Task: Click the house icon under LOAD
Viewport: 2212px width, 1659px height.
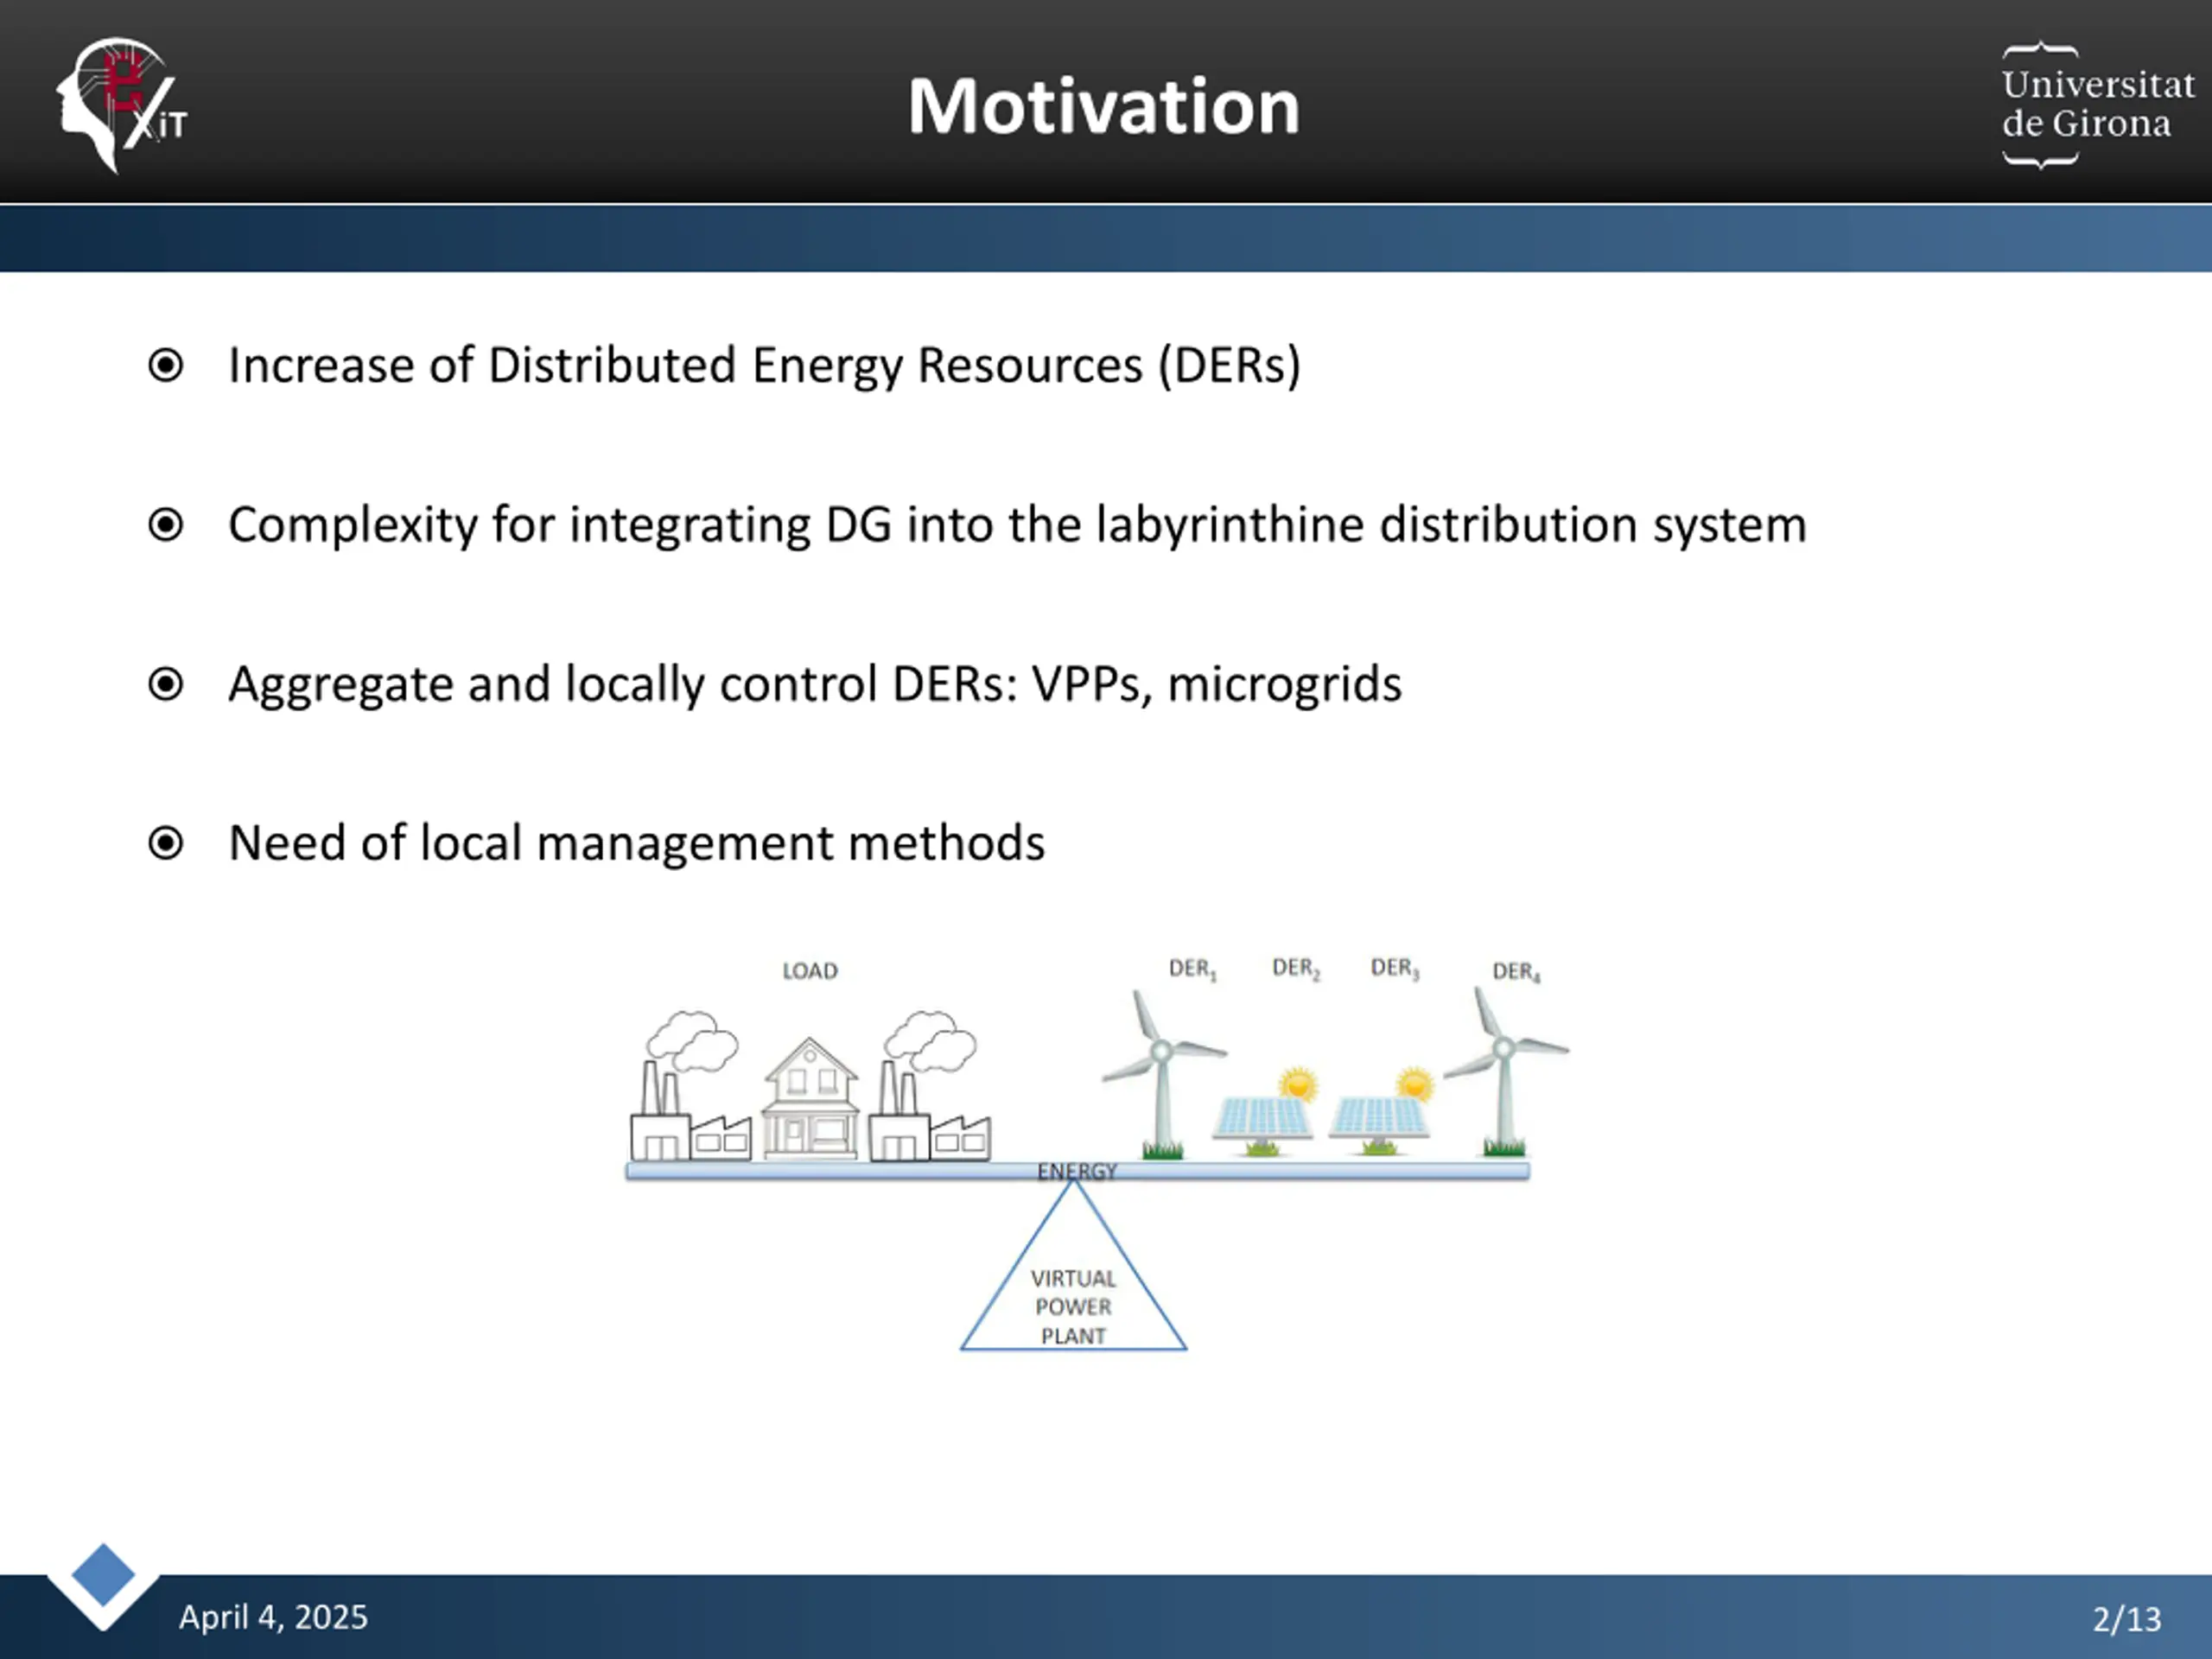Action: tap(810, 1098)
